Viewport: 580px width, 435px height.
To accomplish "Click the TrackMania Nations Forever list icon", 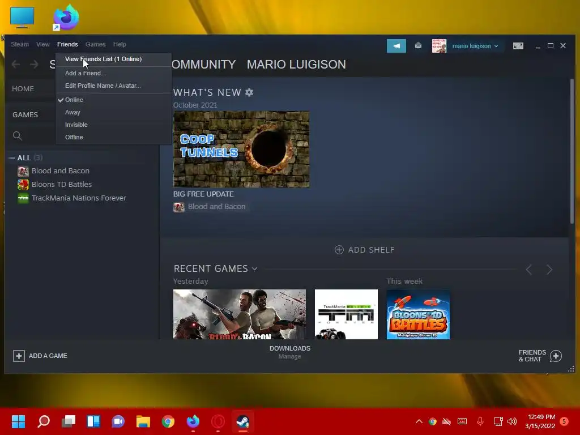I will (23, 198).
